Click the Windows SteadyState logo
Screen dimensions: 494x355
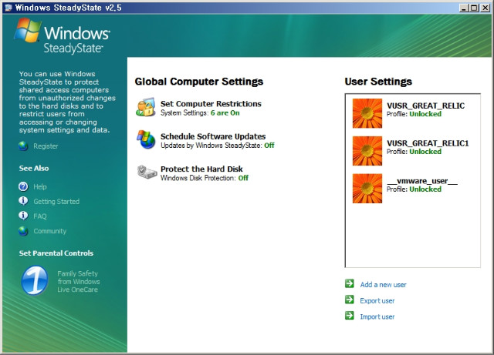click(62, 36)
